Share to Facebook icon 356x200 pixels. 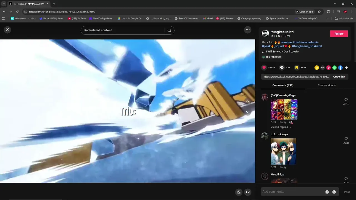coord(340,67)
